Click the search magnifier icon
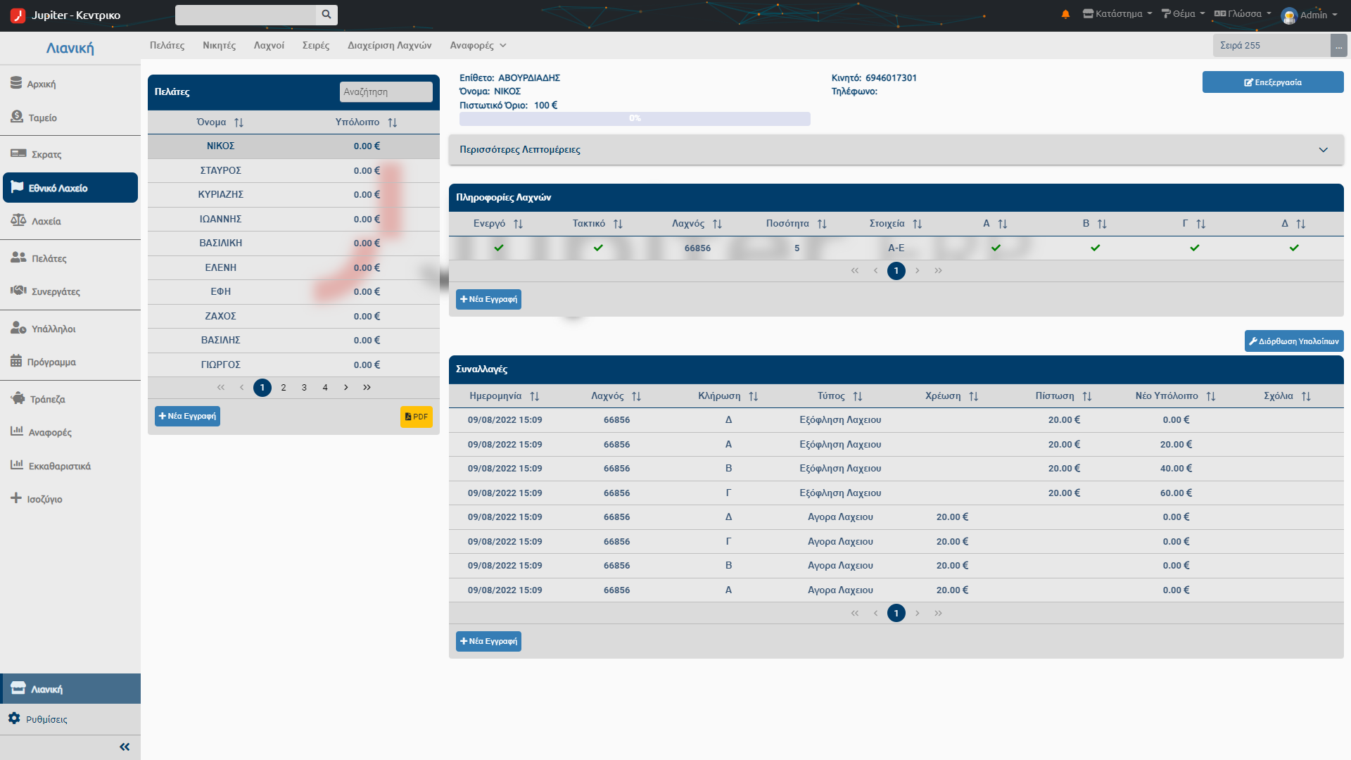The image size is (1351, 760). pos(326,14)
